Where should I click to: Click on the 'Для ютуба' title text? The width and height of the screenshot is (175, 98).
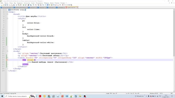(x=31, y=16)
